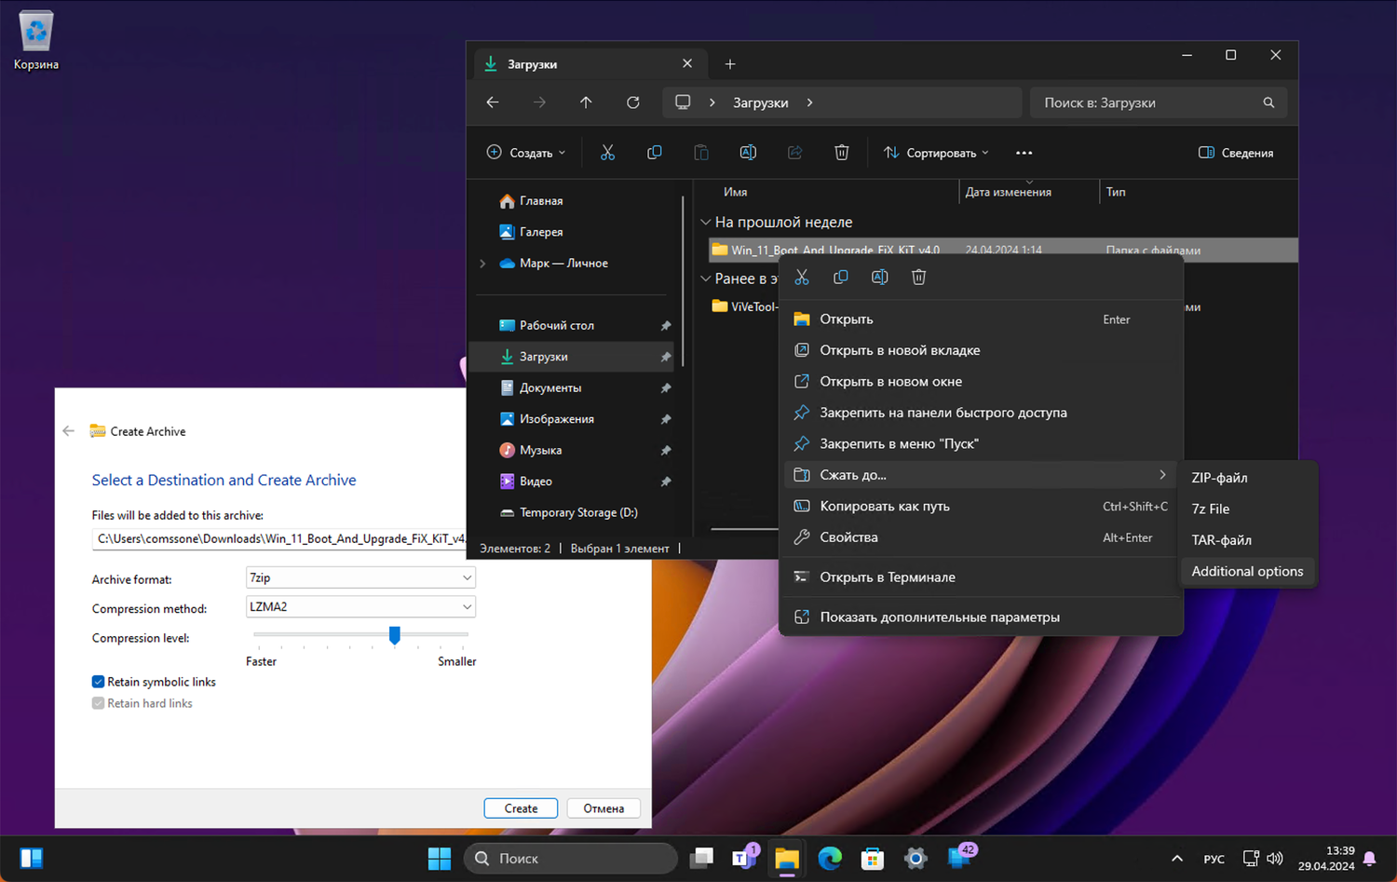
Task: Open Microsoft Edge from the taskbar
Action: (x=829, y=858)
